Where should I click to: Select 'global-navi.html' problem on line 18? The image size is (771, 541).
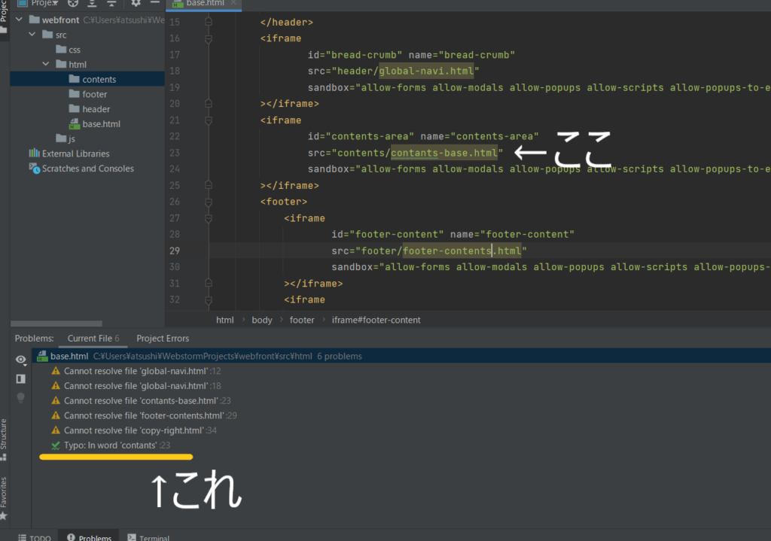click(x=136, y=386)
